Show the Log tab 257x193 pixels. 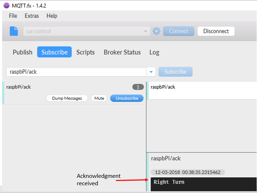pyautogui.click(x=154, y=52)
